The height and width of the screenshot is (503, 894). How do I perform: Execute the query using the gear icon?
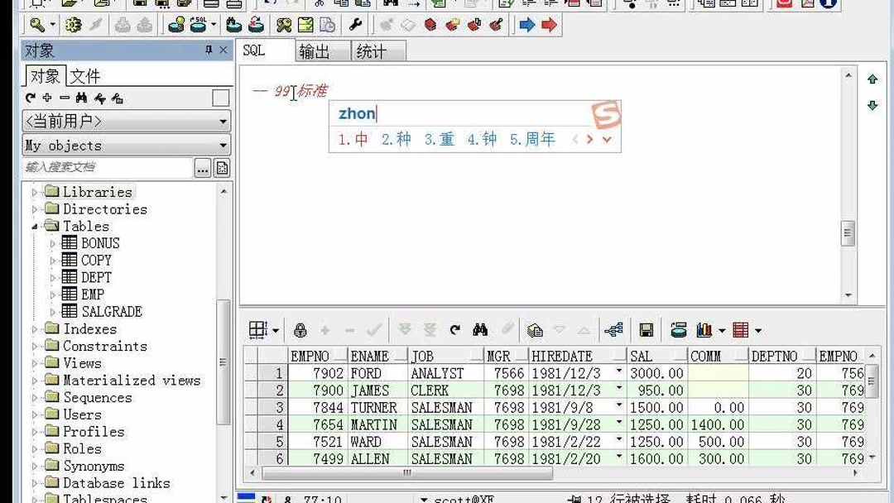[x=74, y=25]
